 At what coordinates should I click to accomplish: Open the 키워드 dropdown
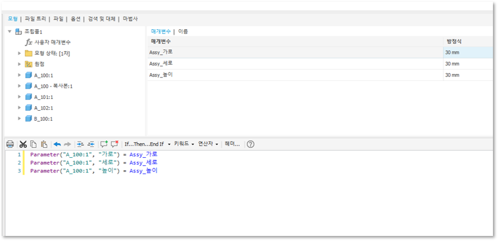pos(184,144)
